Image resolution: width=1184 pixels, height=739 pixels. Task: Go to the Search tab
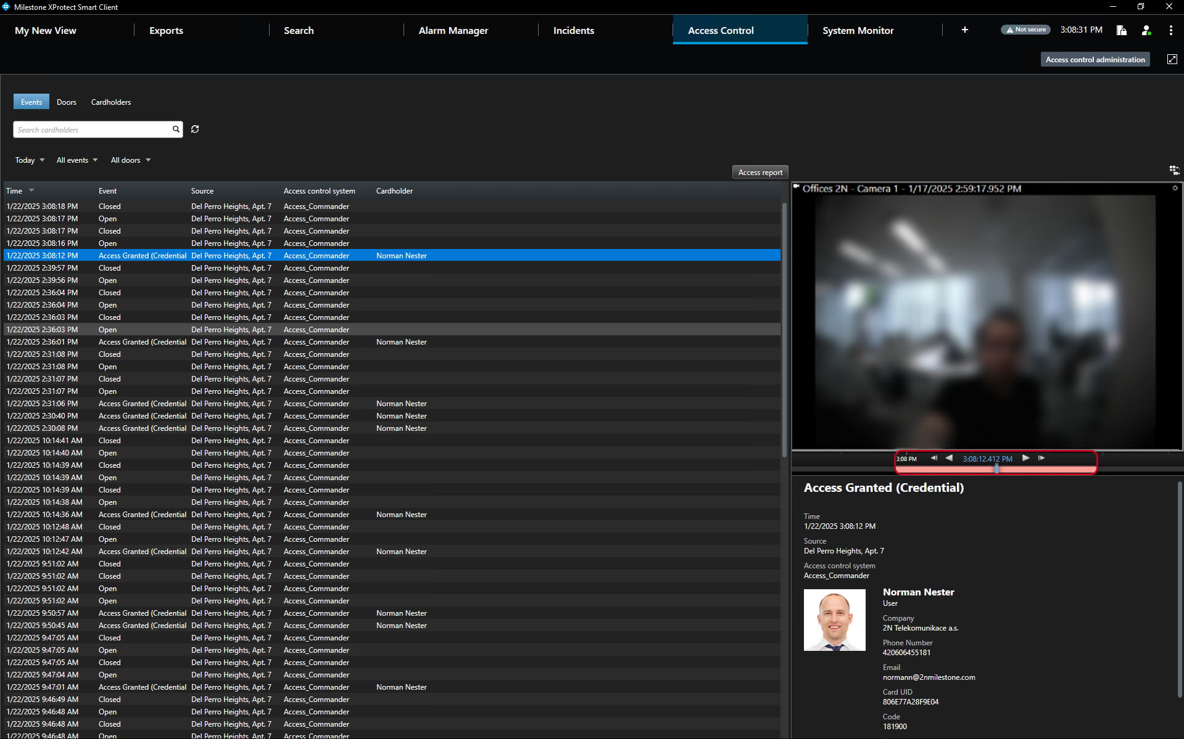click(299, 30)
